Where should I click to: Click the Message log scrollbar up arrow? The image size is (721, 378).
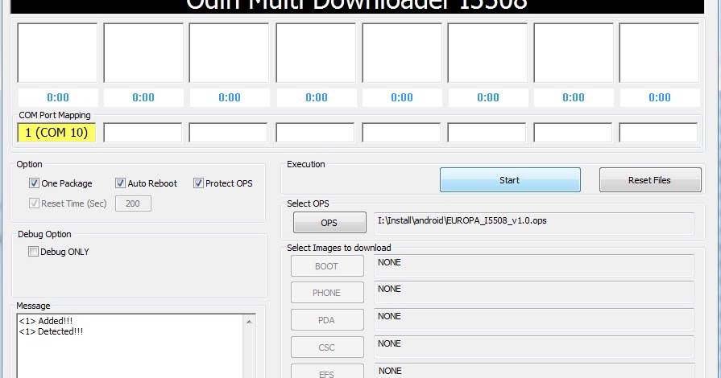pyautogui.click(x=249, y=322)
